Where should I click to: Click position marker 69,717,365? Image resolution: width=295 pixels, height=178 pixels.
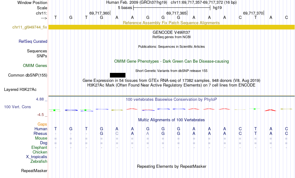tap(176, 13)
